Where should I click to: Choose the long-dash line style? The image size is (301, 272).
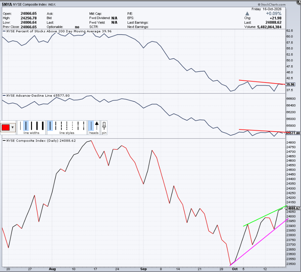tap(56, 126)
